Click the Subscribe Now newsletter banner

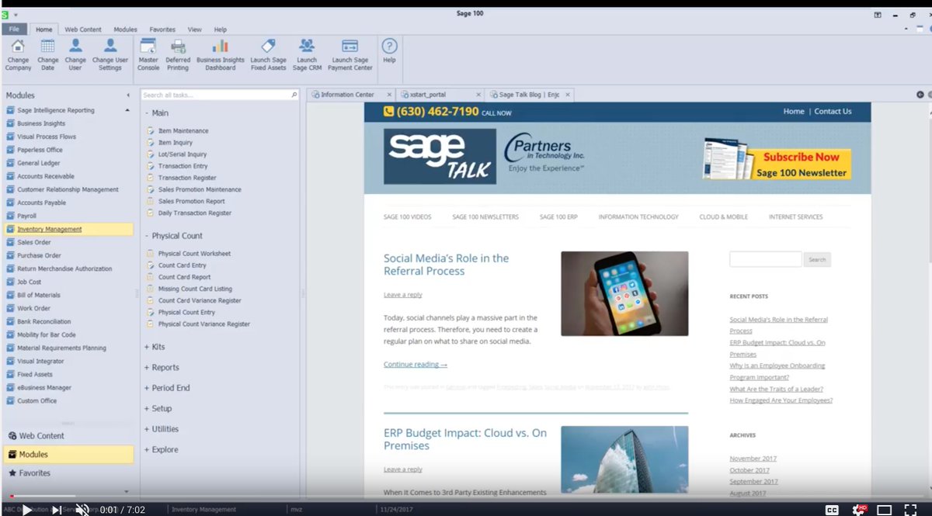777,161
